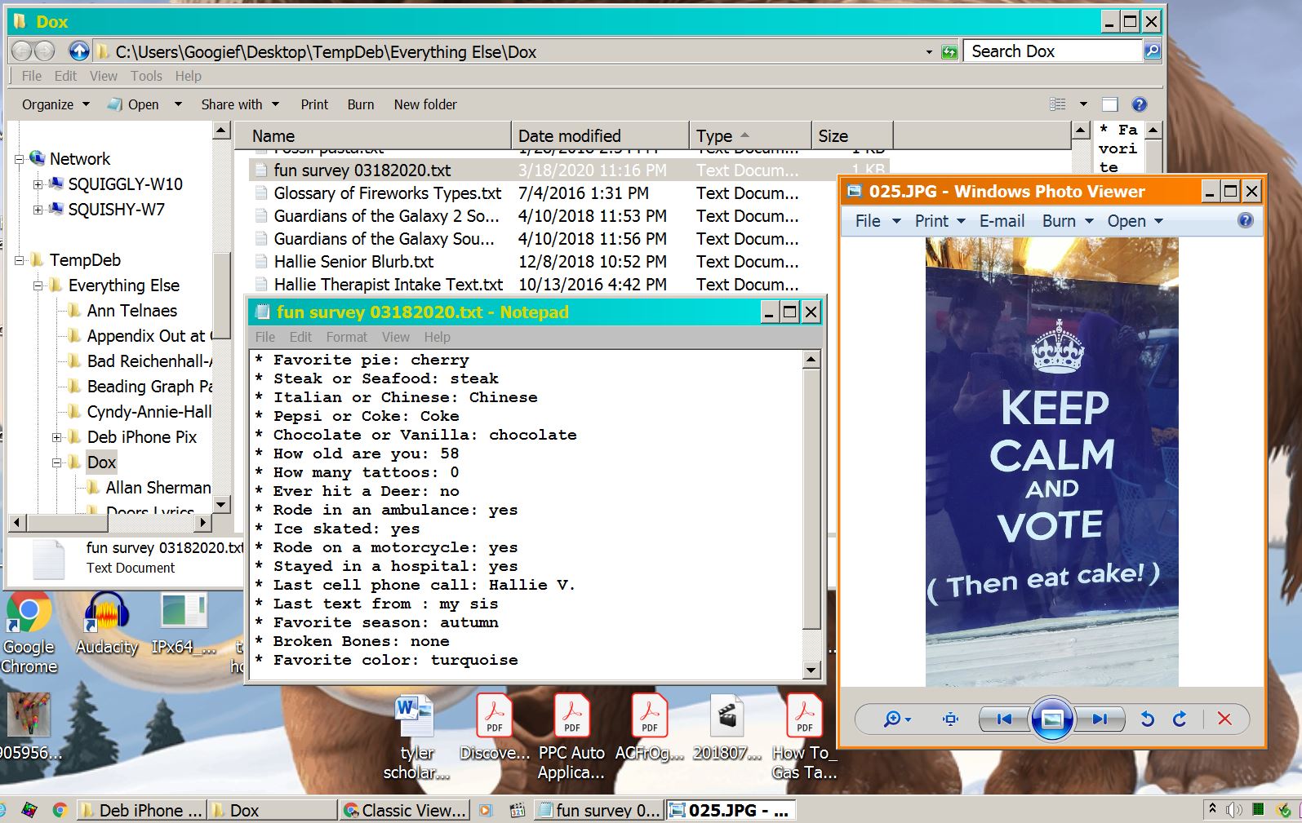Viewport: 1302px width, 823px height.
Task: Select the 201807... video file icon
Action: [727, 727]
